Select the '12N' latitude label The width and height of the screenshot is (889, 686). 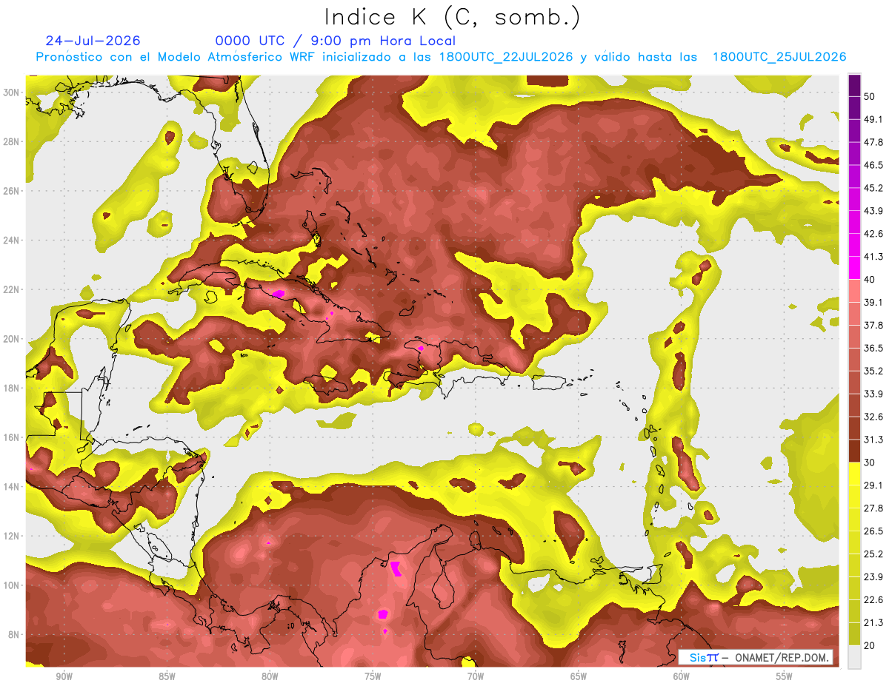tap(11, 536)
